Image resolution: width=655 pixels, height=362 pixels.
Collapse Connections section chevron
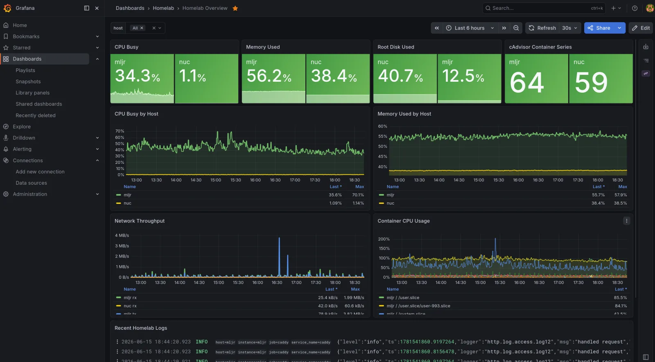coord(97,161)
